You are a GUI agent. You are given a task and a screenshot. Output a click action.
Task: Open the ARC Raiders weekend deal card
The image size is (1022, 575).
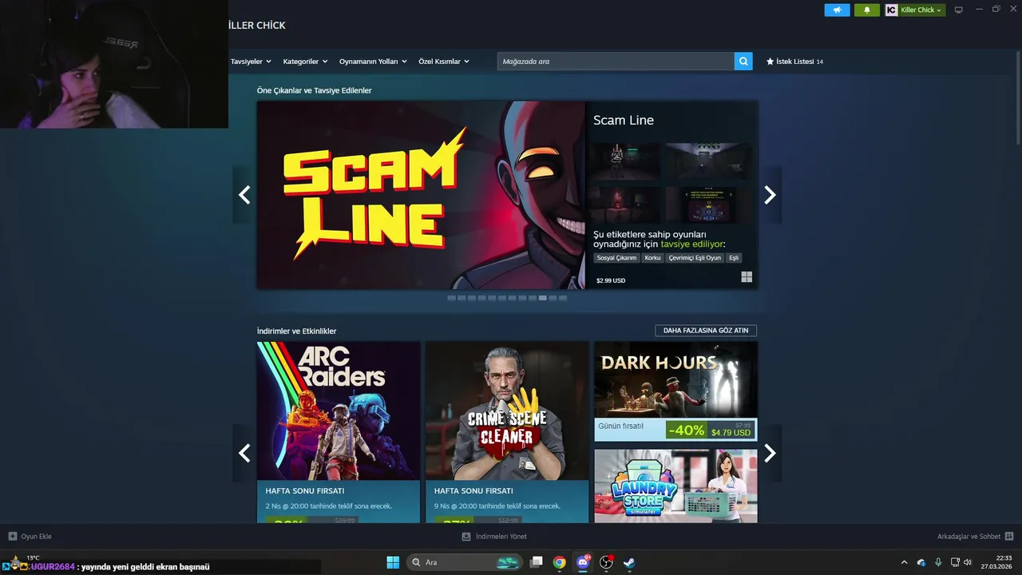pyautogui.click(x=339, y=432)
